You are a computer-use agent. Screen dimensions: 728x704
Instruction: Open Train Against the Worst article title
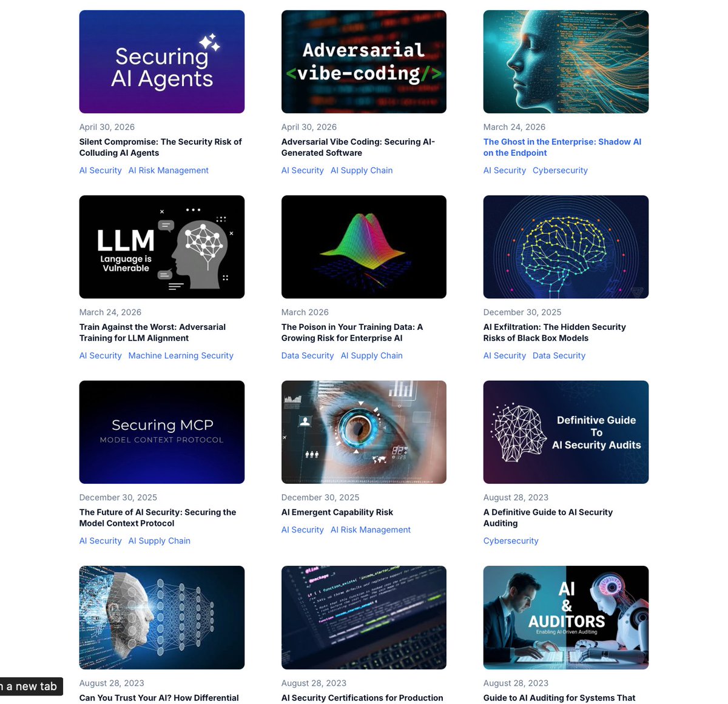[152, 332]
